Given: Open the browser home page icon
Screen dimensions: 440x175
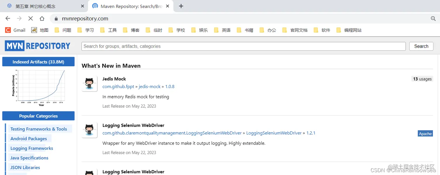Looking at the screenshot, I should point(42,19).
